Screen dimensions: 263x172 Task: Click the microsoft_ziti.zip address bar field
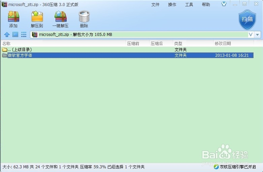(139, 35)
